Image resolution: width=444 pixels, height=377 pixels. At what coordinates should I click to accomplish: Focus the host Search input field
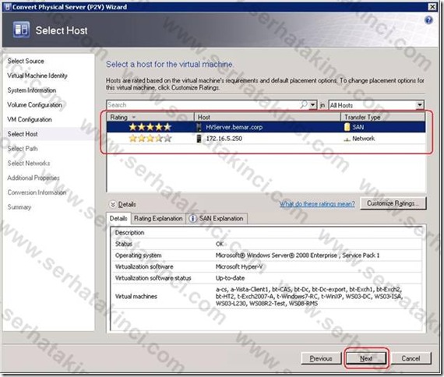click(x=203, y=105)
